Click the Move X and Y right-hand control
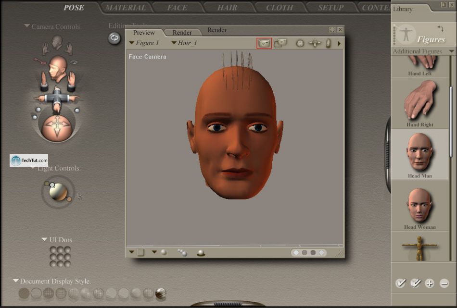The image size is (457, 308). [71, 82]
